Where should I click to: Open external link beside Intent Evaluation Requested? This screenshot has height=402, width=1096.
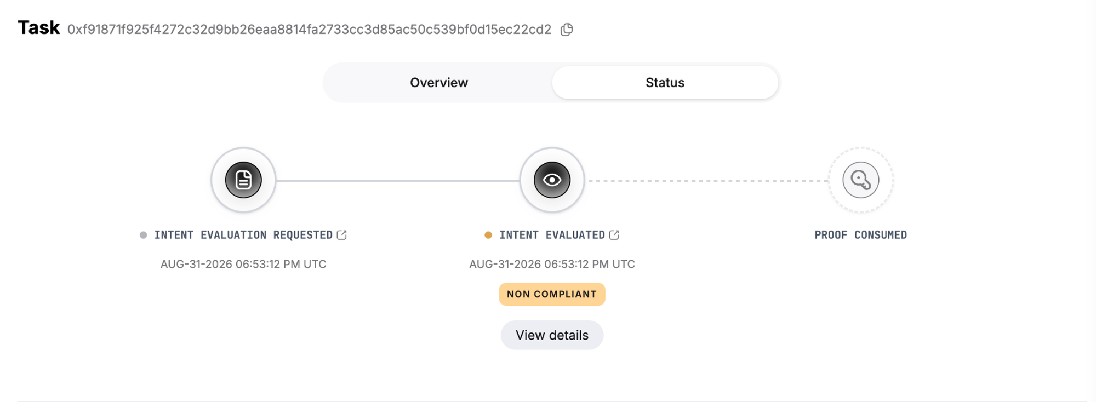(x=342, y=235)
